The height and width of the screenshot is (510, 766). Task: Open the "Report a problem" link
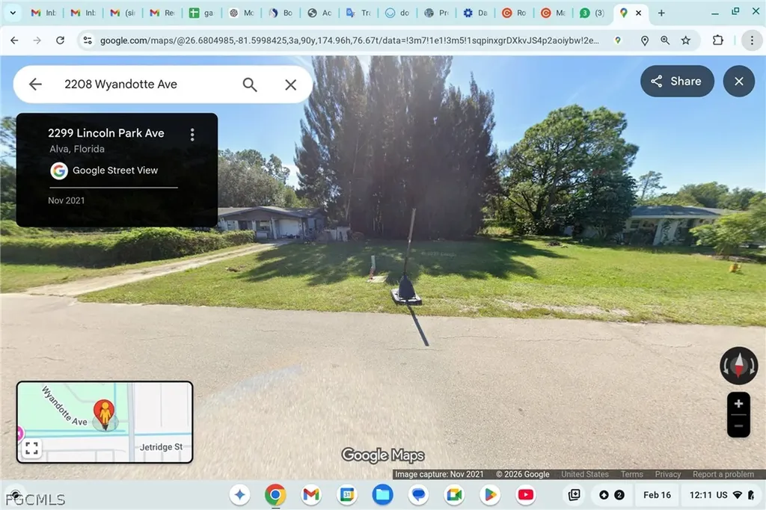pyautogui.click(x=723, y=473)
